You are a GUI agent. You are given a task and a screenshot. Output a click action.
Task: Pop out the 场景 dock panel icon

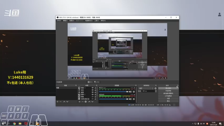point(76,85)
